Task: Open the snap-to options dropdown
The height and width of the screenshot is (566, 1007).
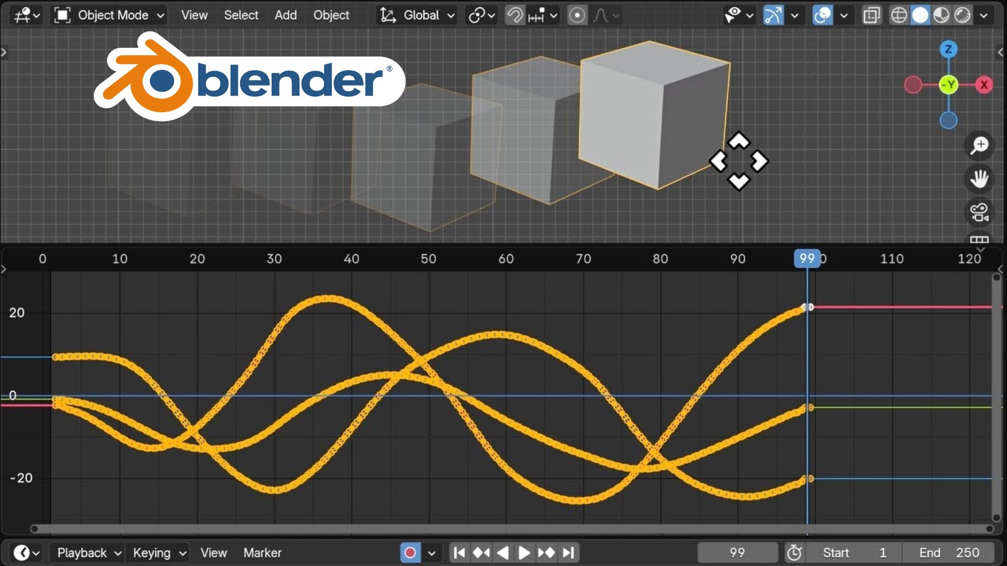Action: tap(543, 15)
